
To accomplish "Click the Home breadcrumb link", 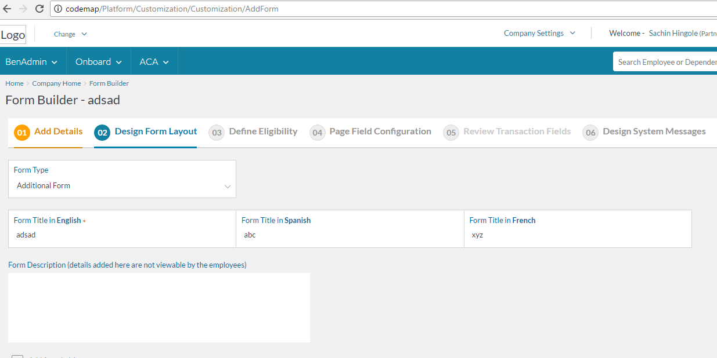I will tap(15, 83).
